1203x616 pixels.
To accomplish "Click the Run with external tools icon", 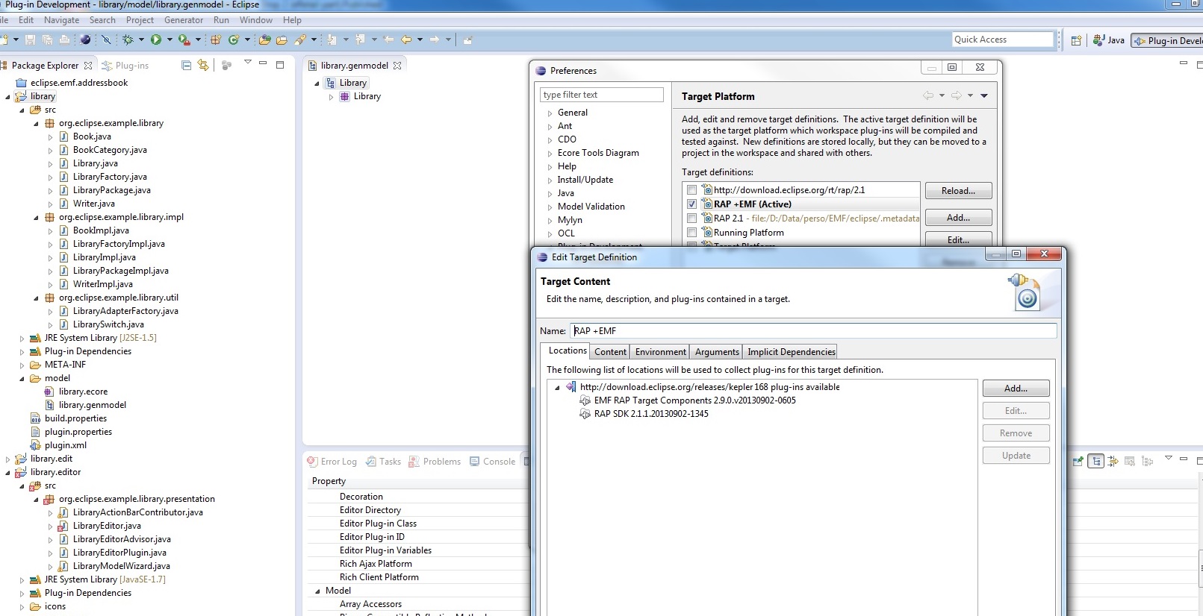I will (184, 40).
